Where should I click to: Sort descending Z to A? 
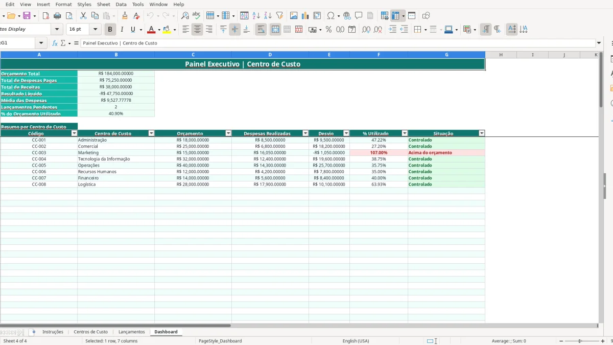coord(268,16)
